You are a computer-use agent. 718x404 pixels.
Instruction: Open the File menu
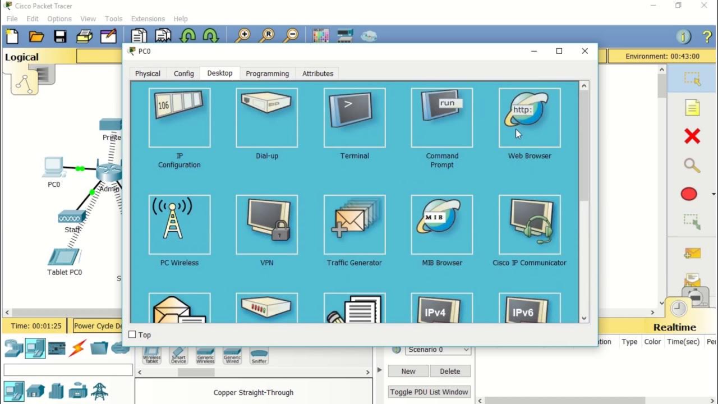tap(12, 19)
